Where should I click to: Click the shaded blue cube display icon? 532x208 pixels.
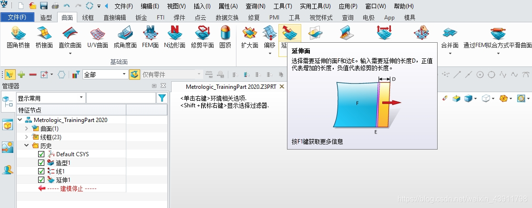point(468,98)
